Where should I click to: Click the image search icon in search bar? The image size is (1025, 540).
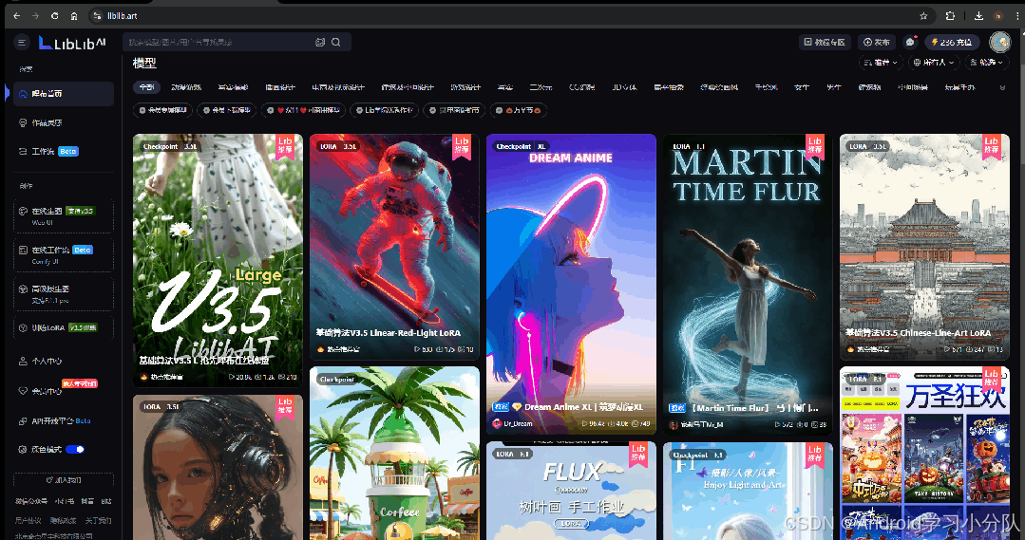point(319,42)
